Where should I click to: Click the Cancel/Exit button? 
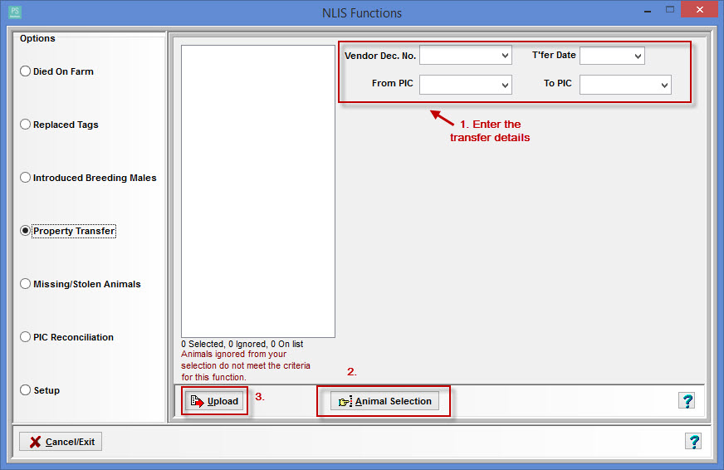point(61,442)
